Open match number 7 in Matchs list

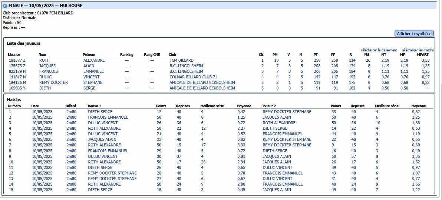tap(10, 145)
